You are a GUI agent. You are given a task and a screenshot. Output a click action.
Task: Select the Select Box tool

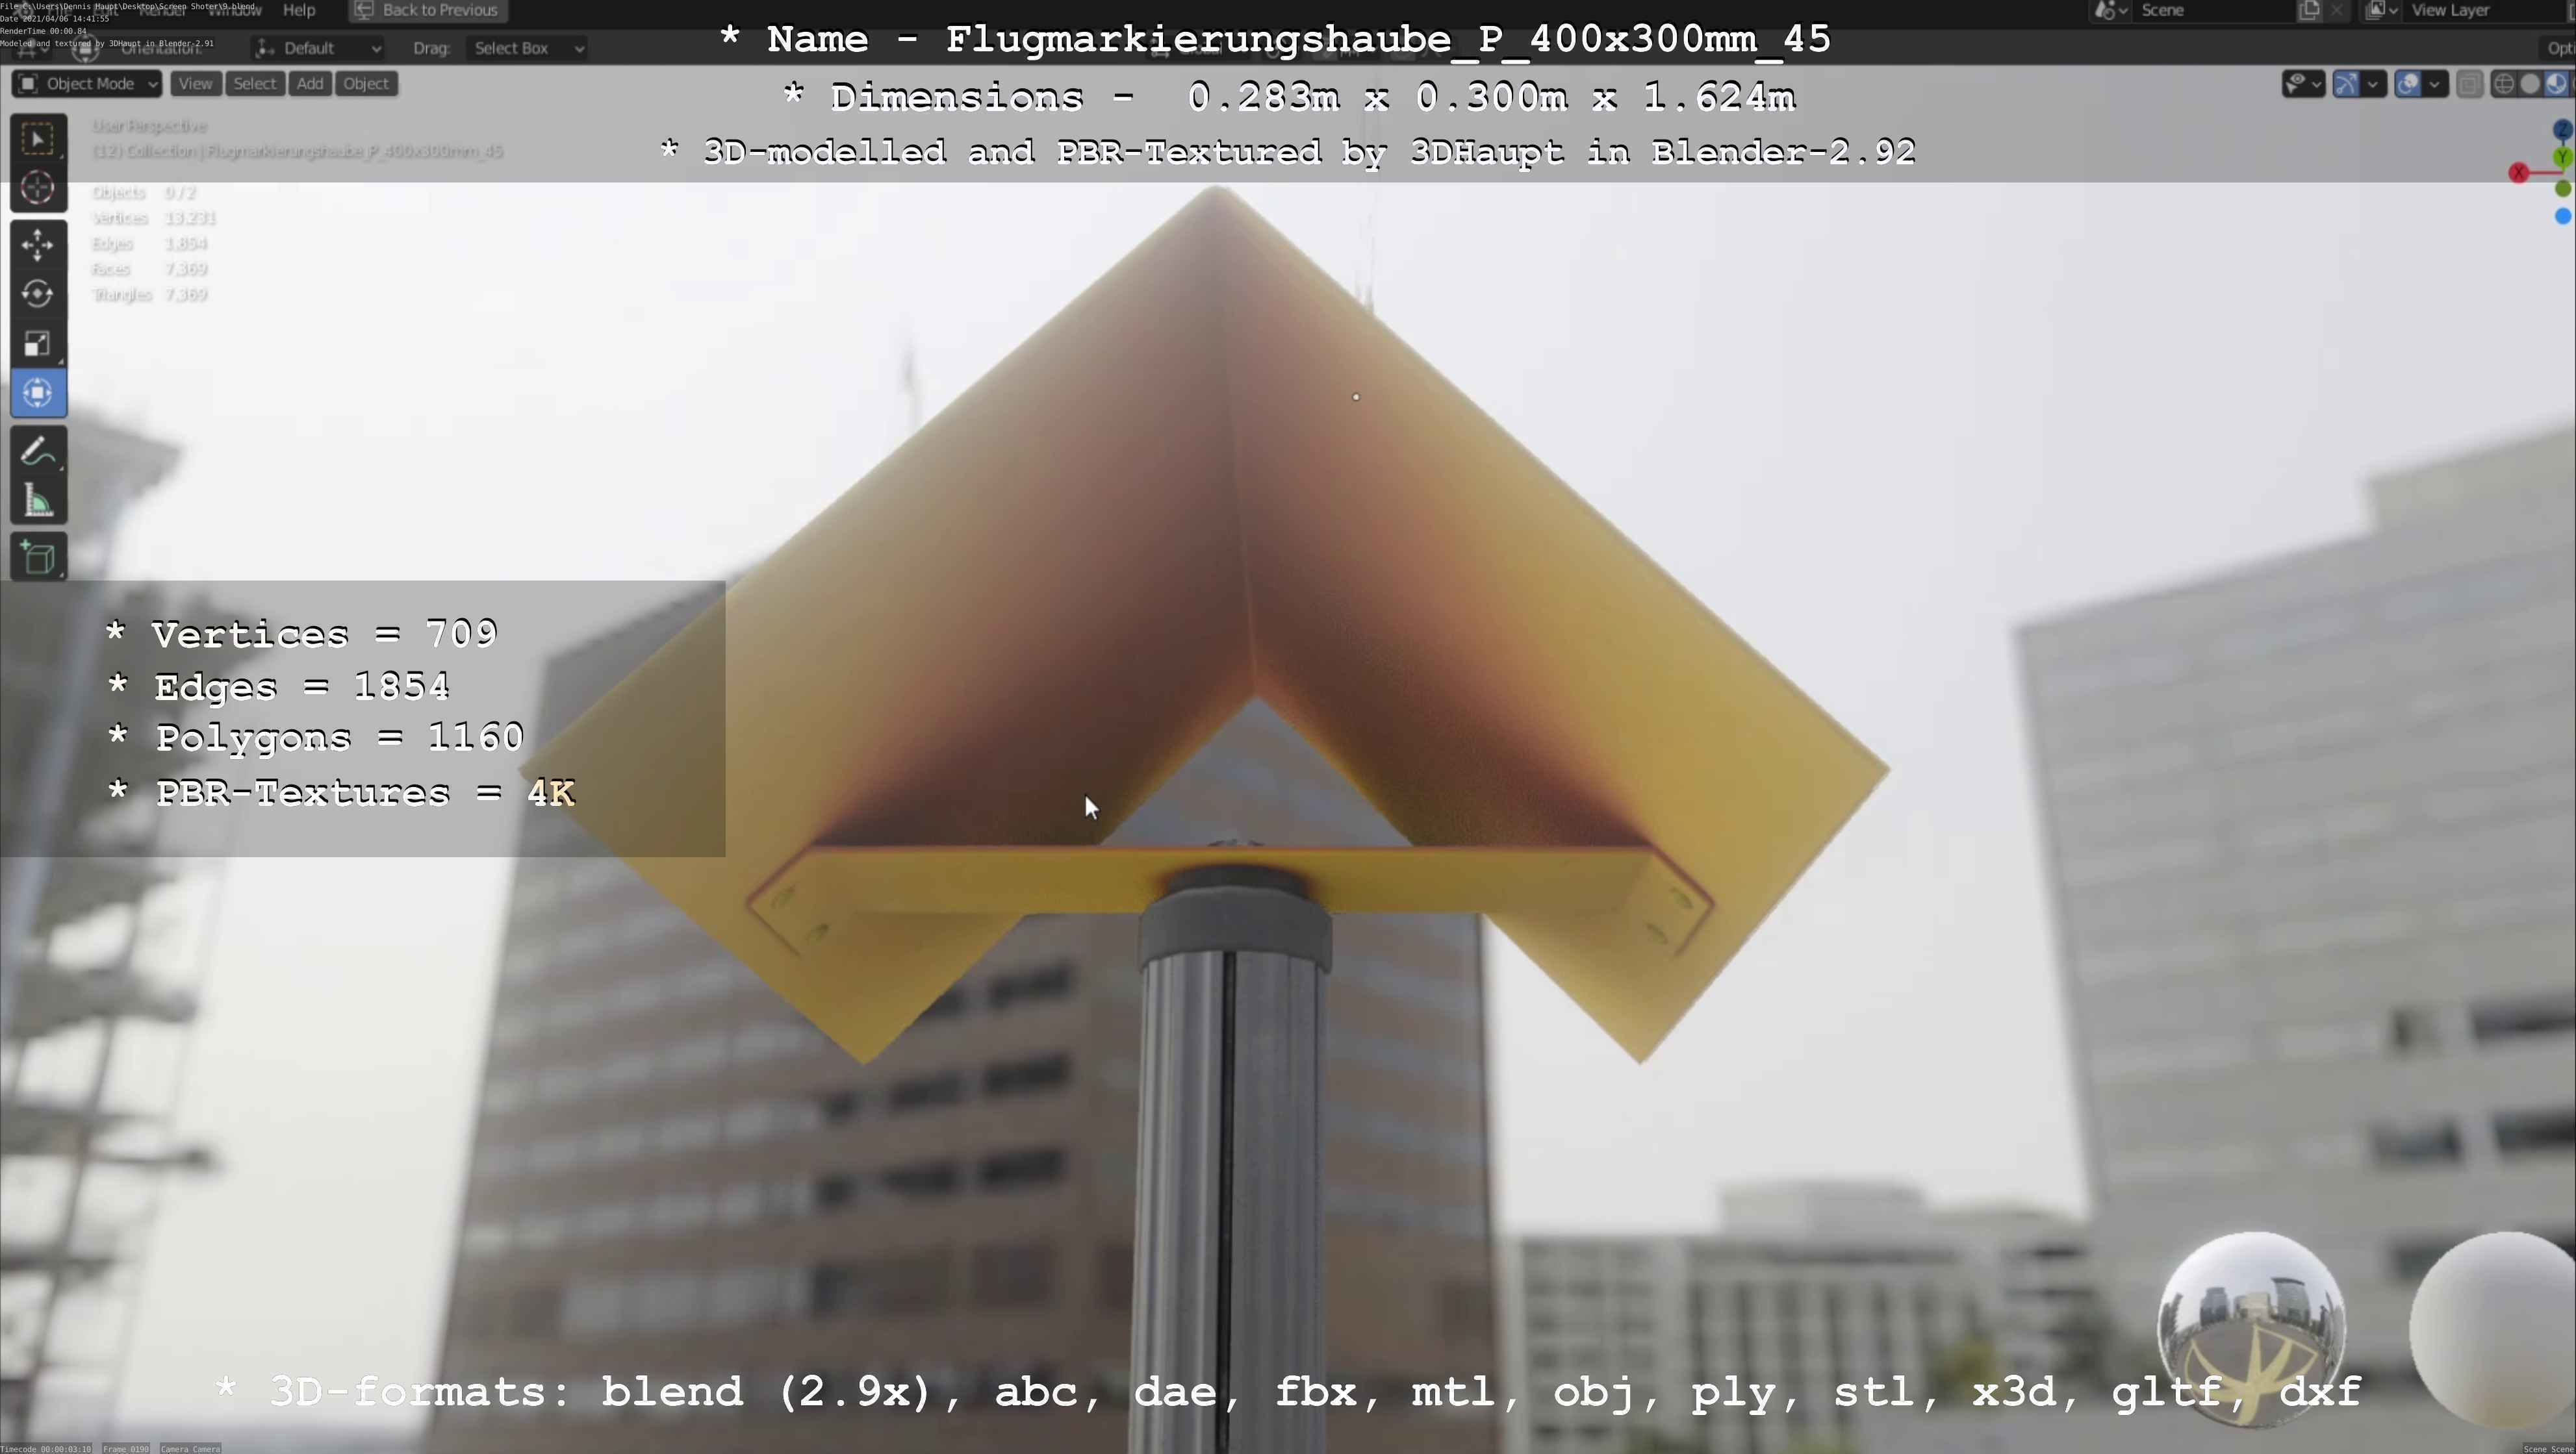pos(38,139)
